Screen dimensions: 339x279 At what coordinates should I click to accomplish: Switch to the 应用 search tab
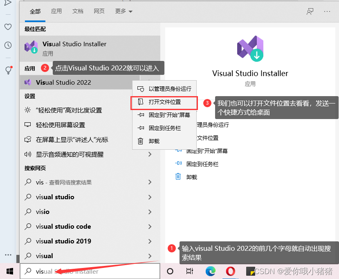click(x=56, y=11)
